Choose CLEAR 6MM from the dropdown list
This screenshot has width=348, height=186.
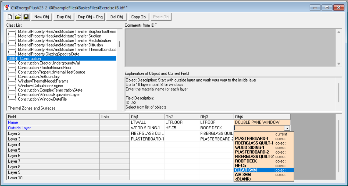[x=264, y=170]
